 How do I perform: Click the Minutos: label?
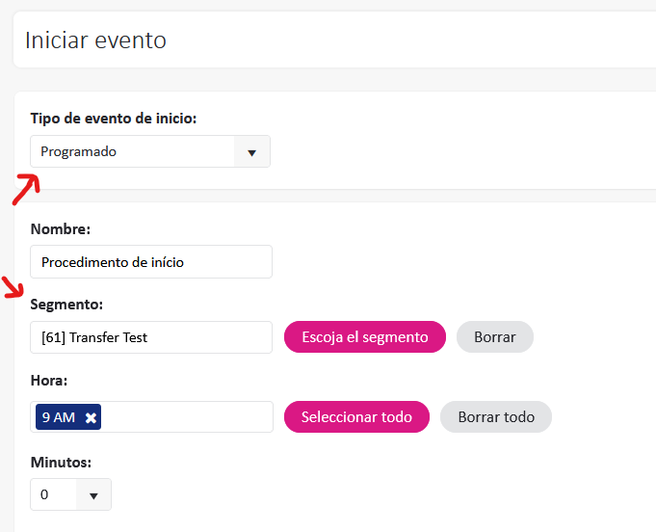61,463
